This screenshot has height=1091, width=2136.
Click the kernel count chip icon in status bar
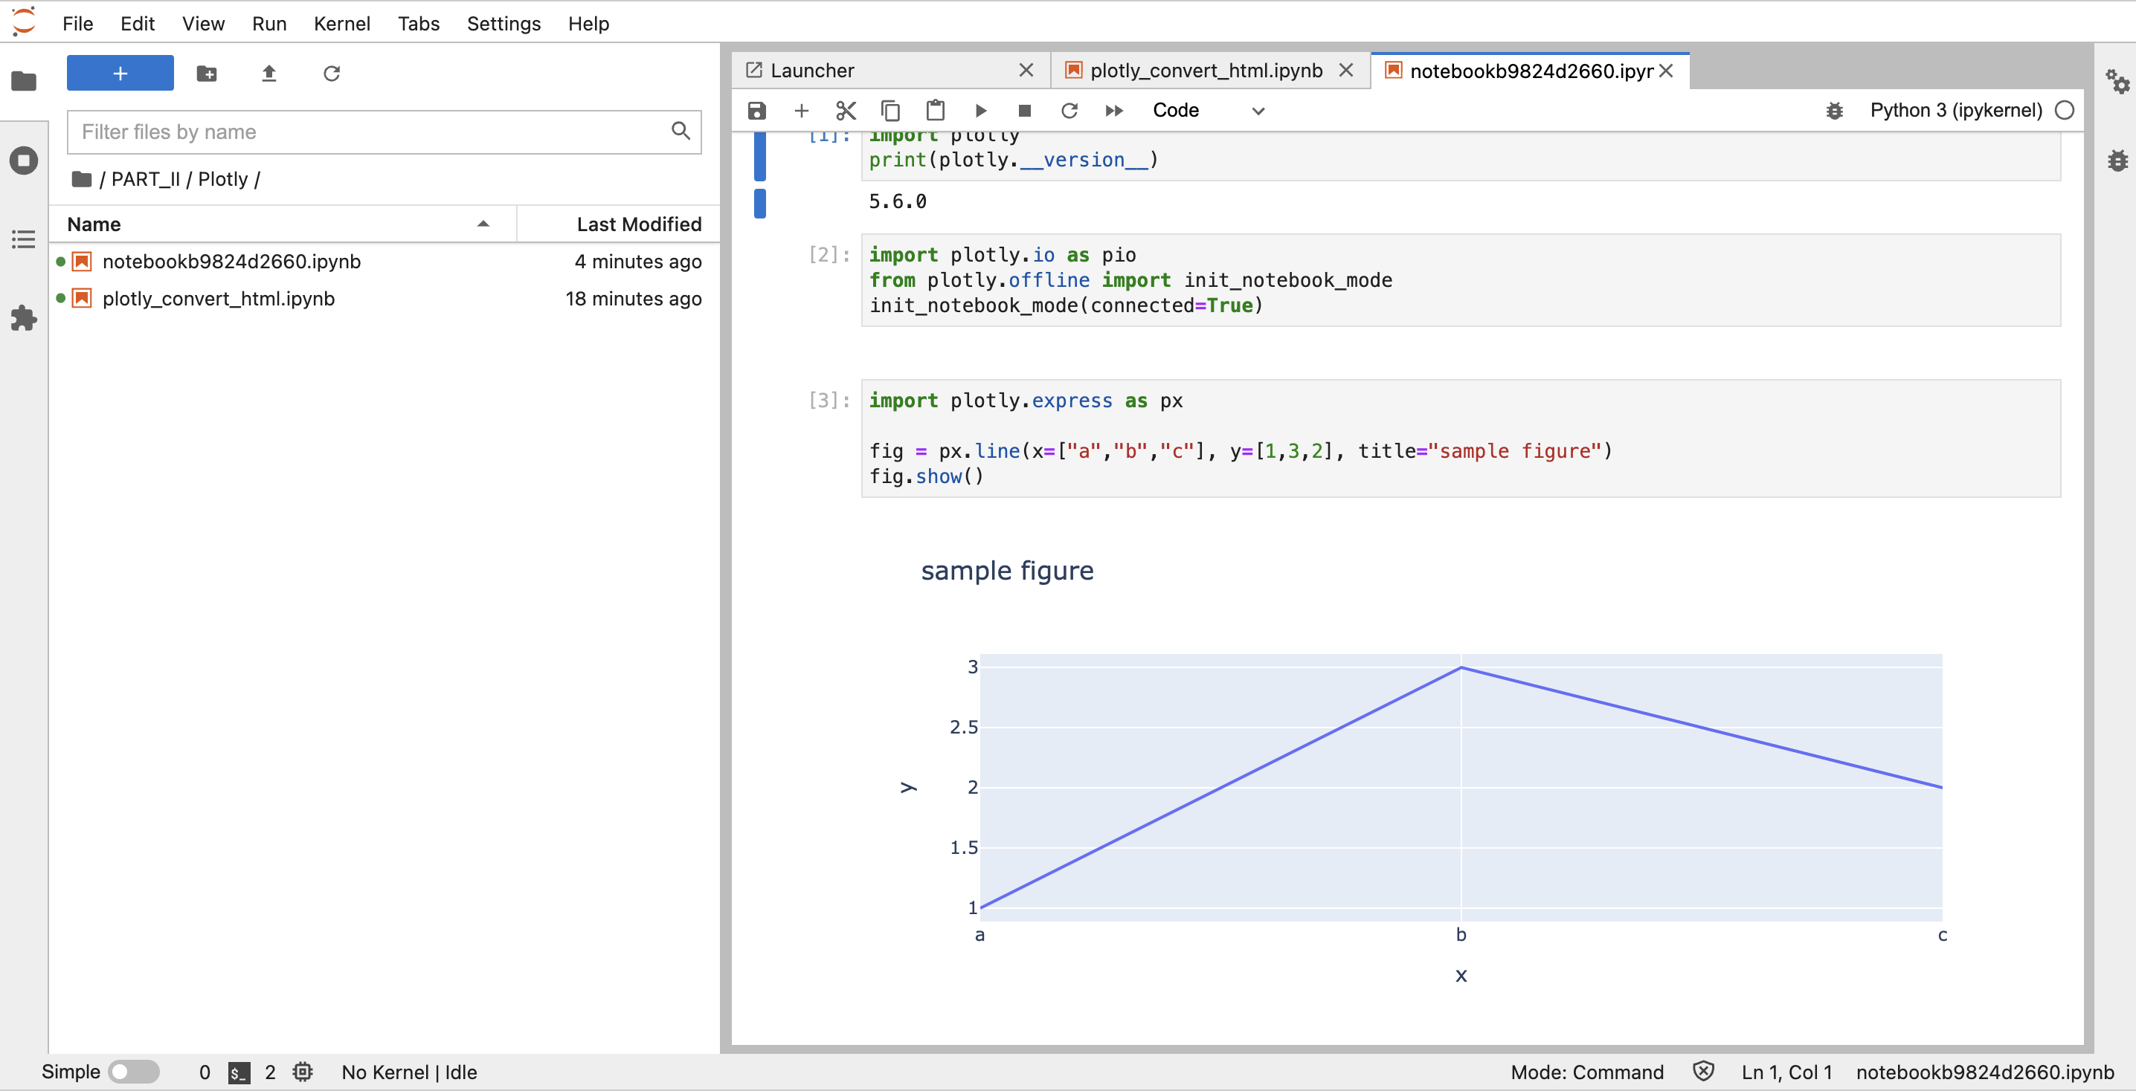click(x=303, y=1071)
